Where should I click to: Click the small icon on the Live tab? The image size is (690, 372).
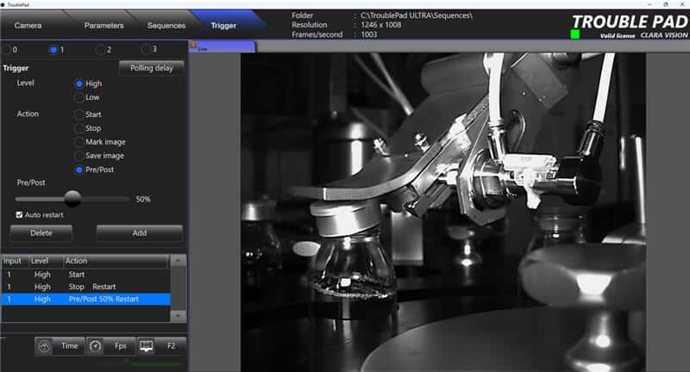193,45
